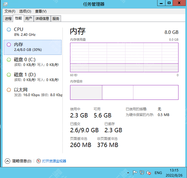Switch to the 用户 tab
187x178 pixels.
pos(28,19)
